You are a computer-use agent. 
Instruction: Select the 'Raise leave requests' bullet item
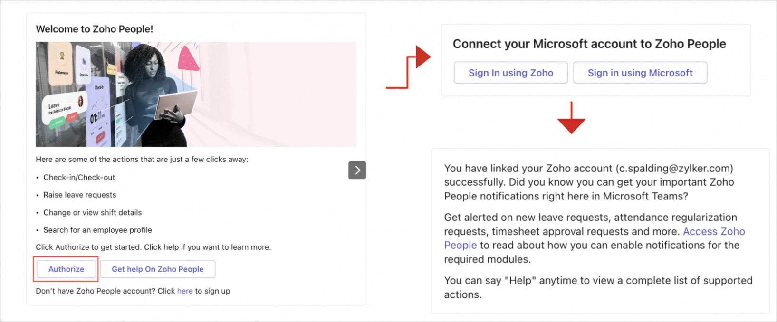click(x=80, y=195)
